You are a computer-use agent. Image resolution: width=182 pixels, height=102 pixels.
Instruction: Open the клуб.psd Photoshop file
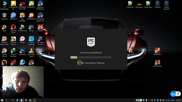pos(157,5)
